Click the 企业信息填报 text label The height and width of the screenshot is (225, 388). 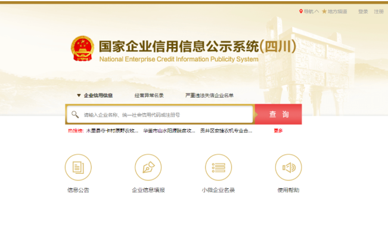[148, 190]
